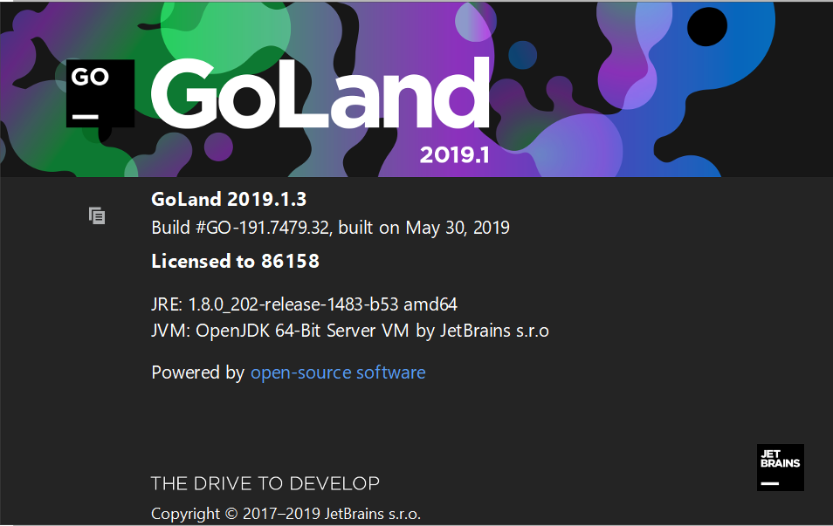The width and height of the screenshot is (833, 526).
Task: Click the JVM OpenJDK 64-Bit Server line
Action: coord(350,331)
